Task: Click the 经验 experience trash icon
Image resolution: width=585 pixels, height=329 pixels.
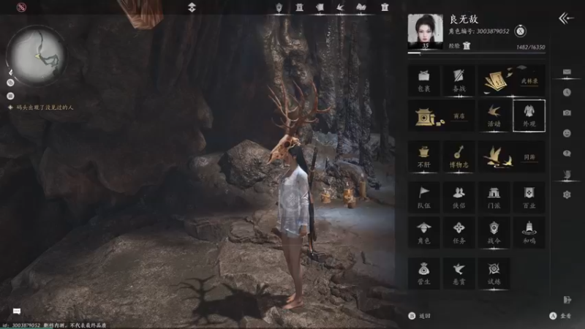Action: click(x=467, y=46)
